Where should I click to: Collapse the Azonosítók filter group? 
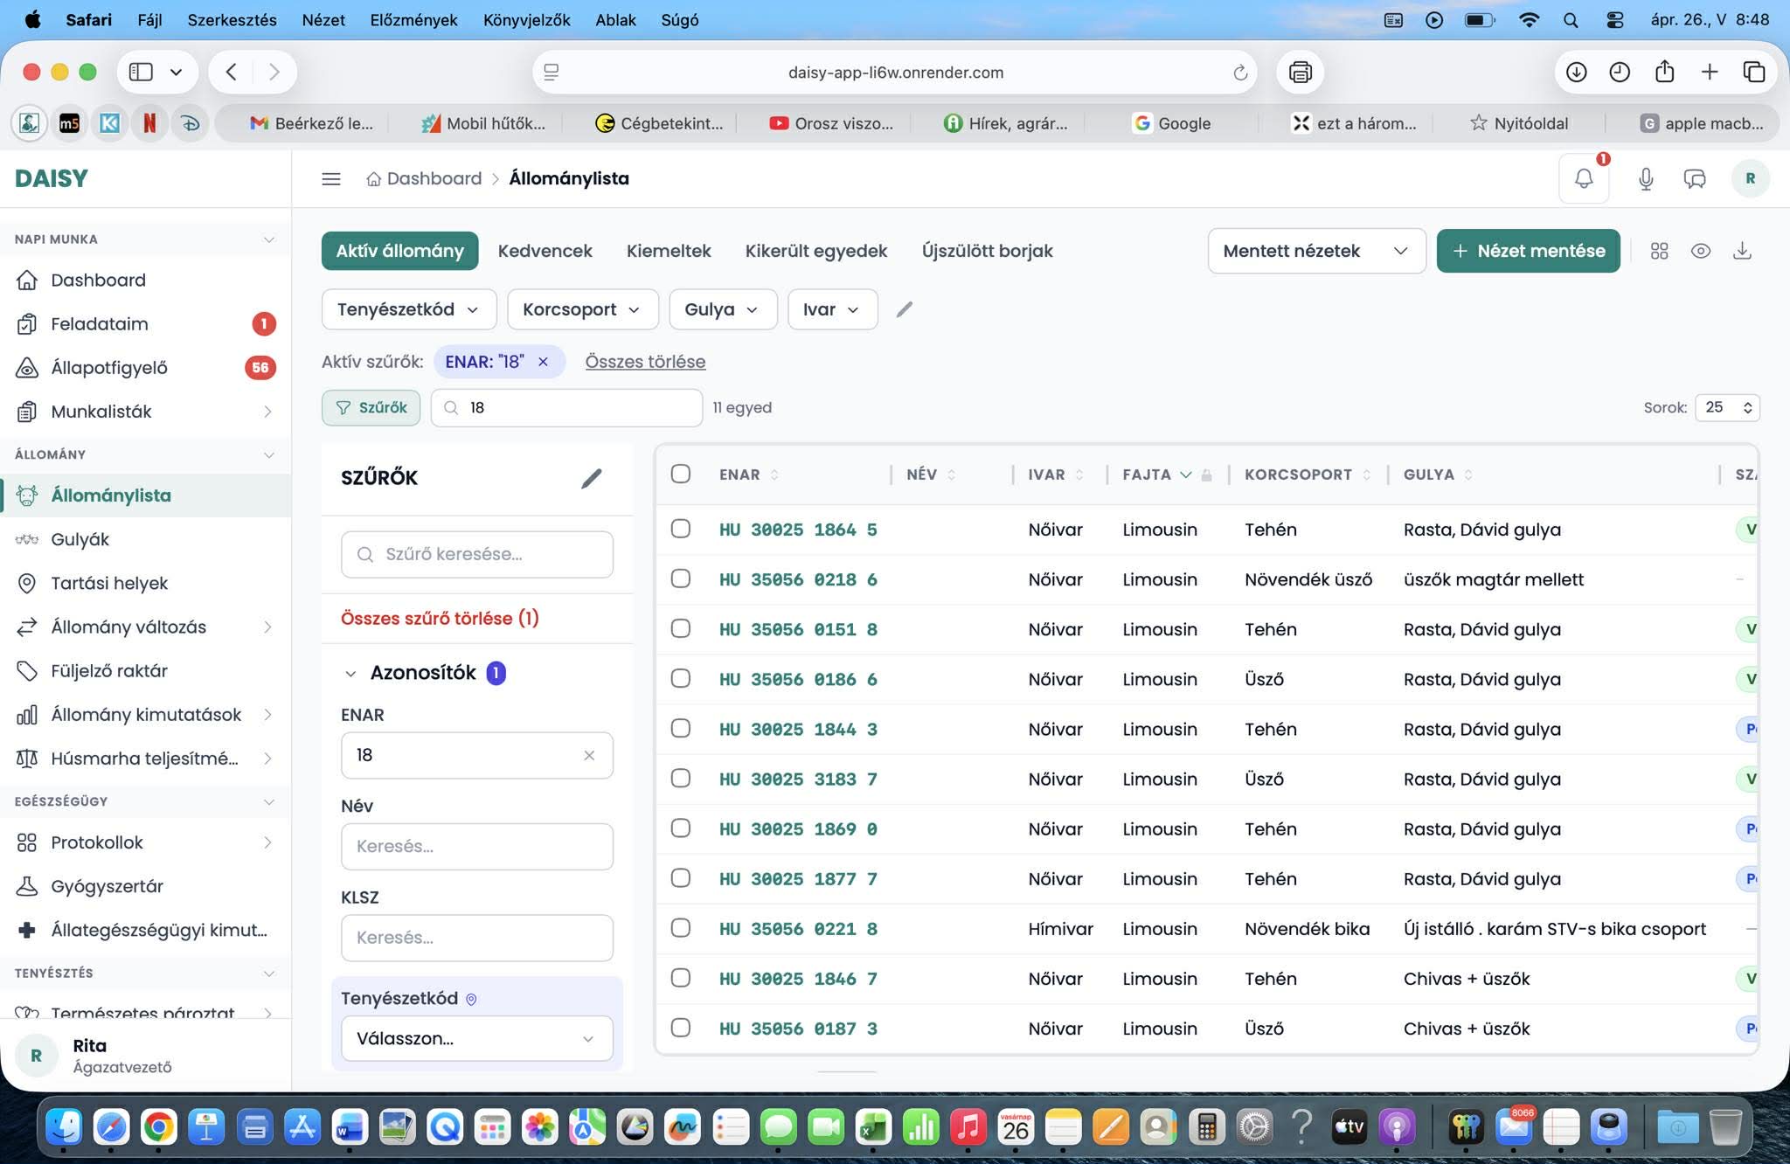[350, 673]
